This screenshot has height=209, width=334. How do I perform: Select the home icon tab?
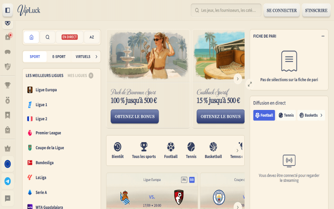click(31, 37)
